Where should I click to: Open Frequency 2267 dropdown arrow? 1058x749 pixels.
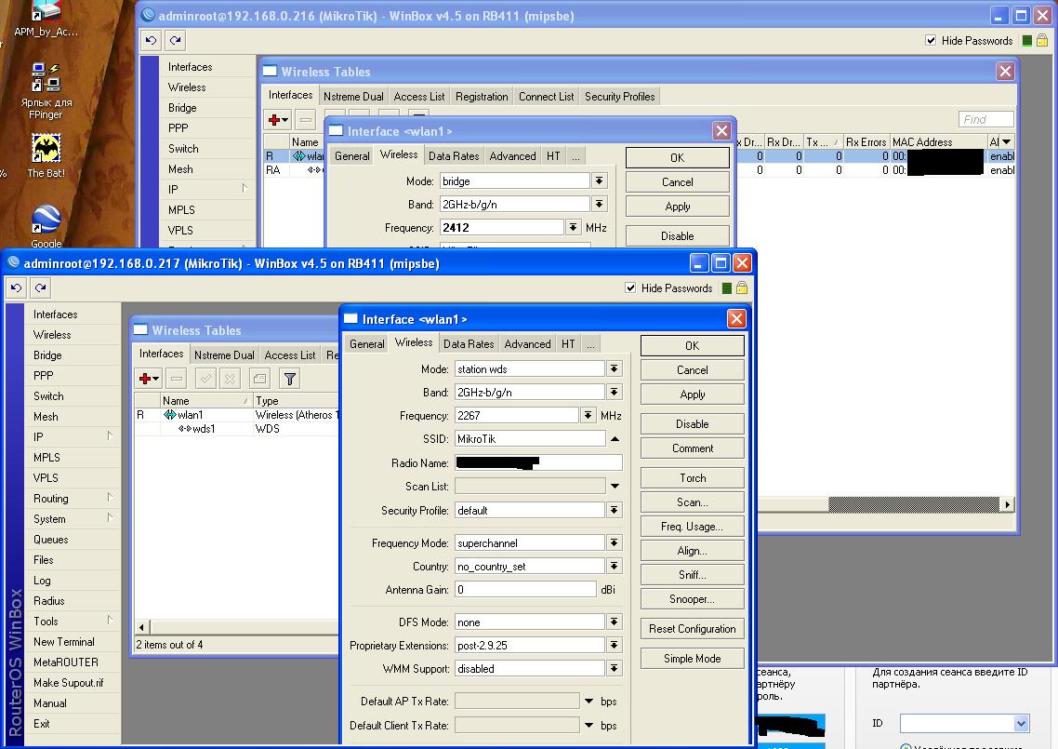click(589, 415)
